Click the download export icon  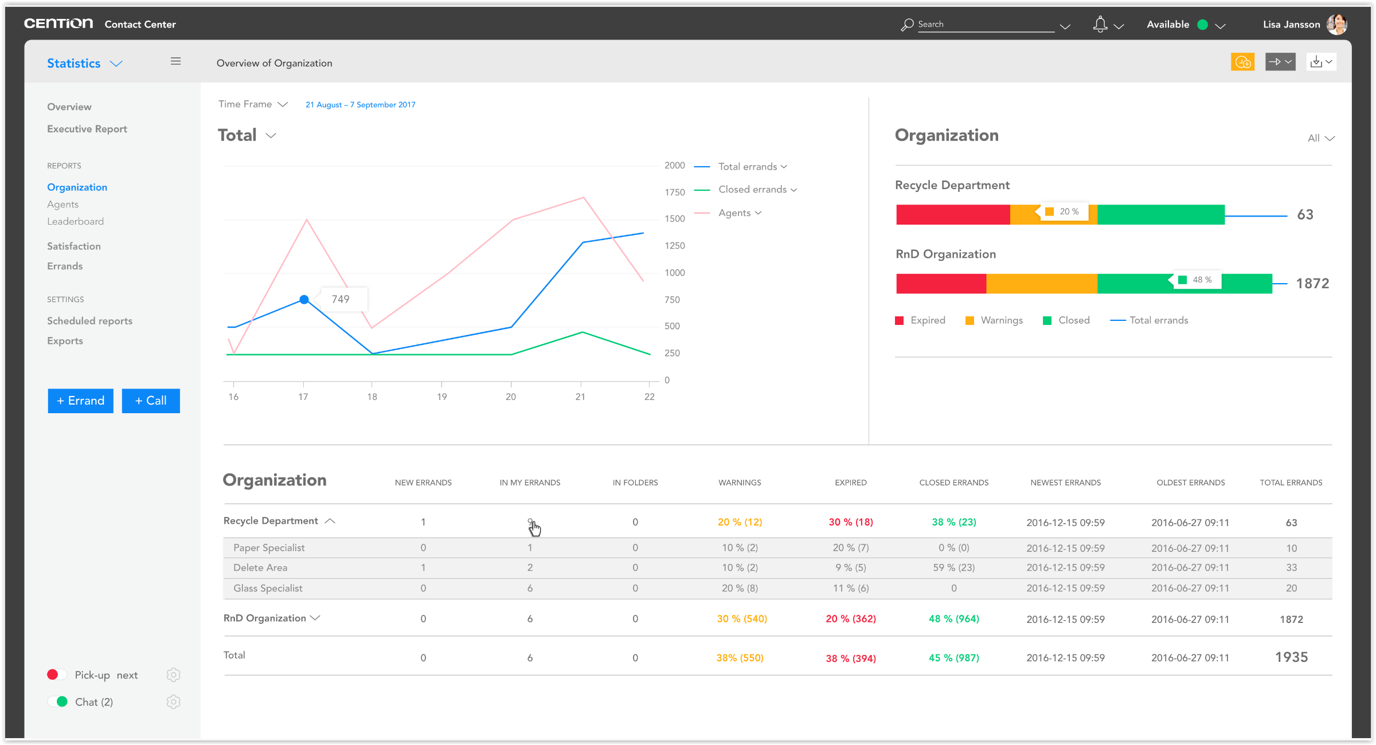tap(1316, 62)
